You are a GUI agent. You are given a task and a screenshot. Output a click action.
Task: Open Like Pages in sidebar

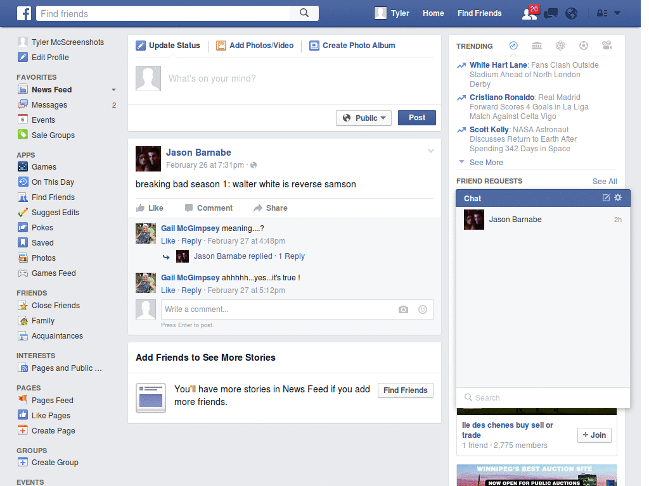tap(44, 415)
